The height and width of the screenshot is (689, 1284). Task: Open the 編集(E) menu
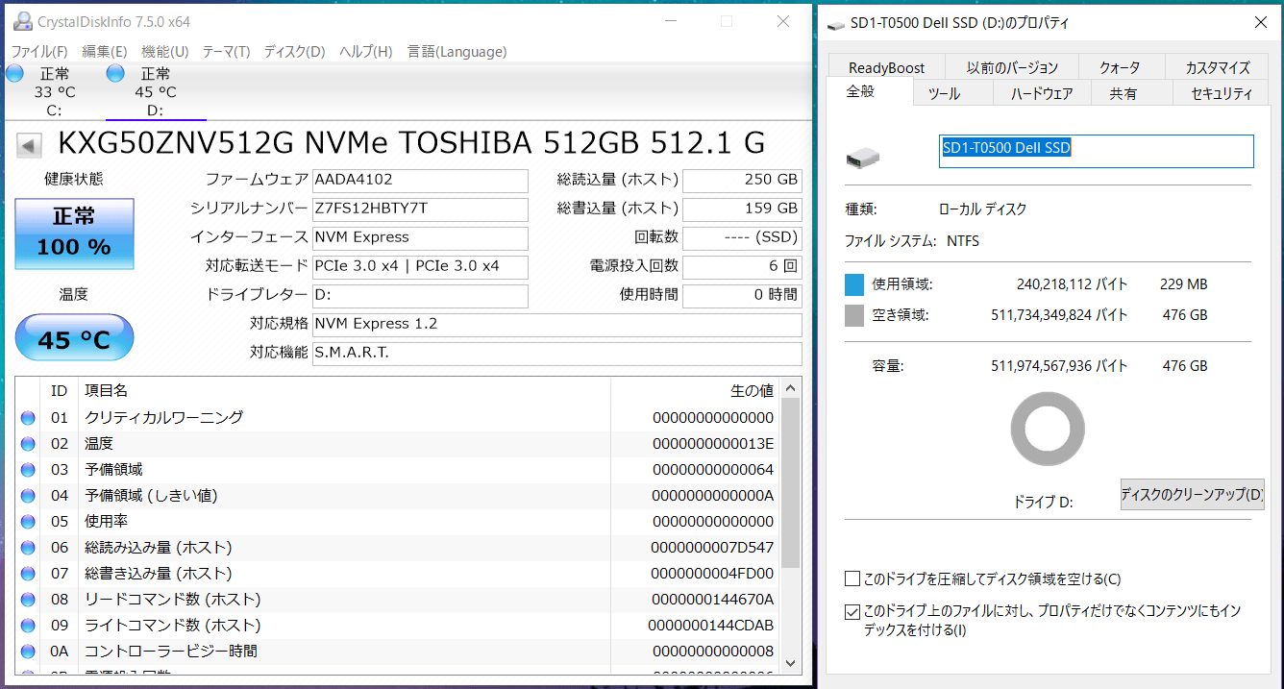click(x=105, y=52)
